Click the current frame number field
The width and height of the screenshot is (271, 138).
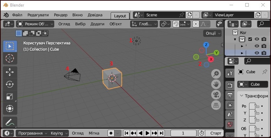point(183,133)
